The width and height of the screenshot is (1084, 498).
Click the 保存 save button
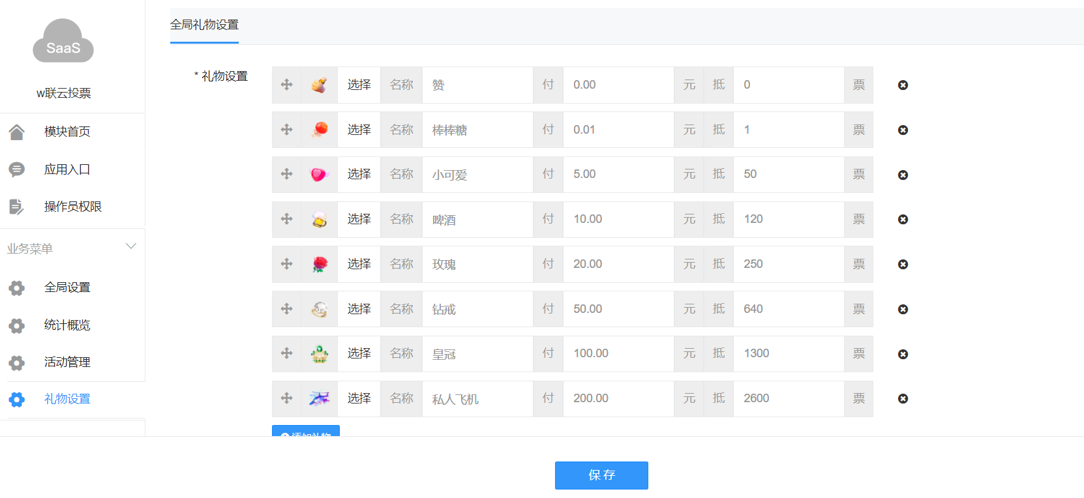coord(601,475)
